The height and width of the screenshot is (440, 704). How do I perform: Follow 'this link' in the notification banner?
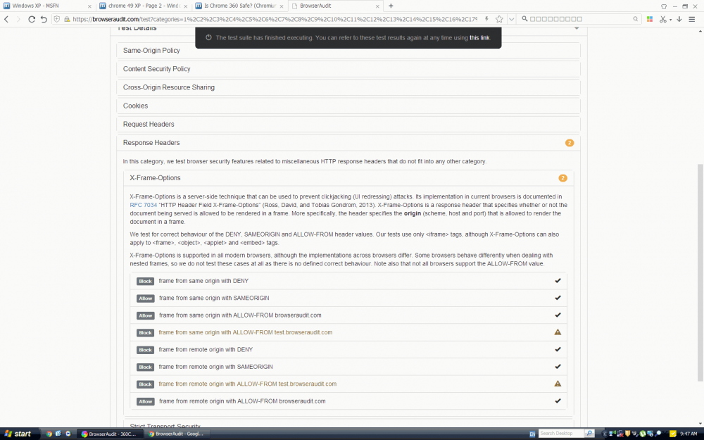[479, 38]
